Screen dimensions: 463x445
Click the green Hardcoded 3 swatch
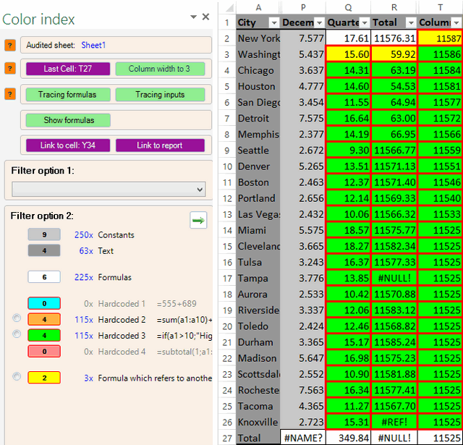44,336
